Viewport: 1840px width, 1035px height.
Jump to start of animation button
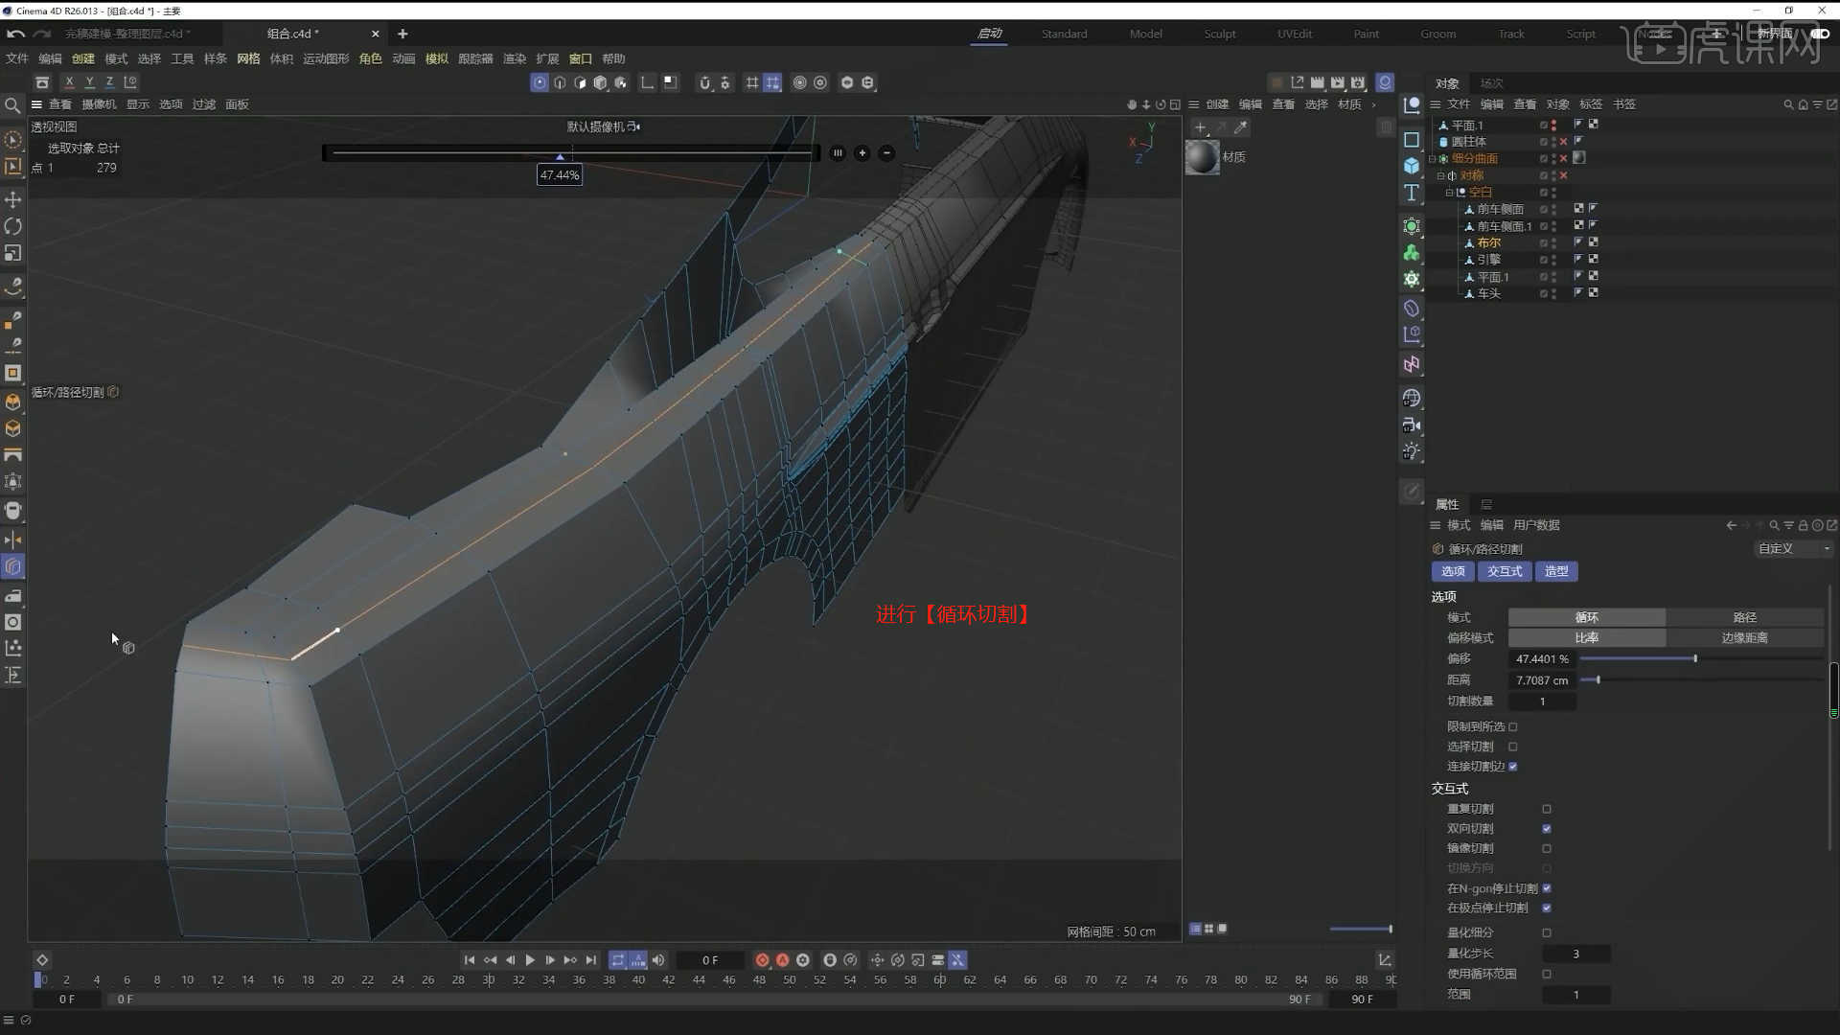coord(470,960)
